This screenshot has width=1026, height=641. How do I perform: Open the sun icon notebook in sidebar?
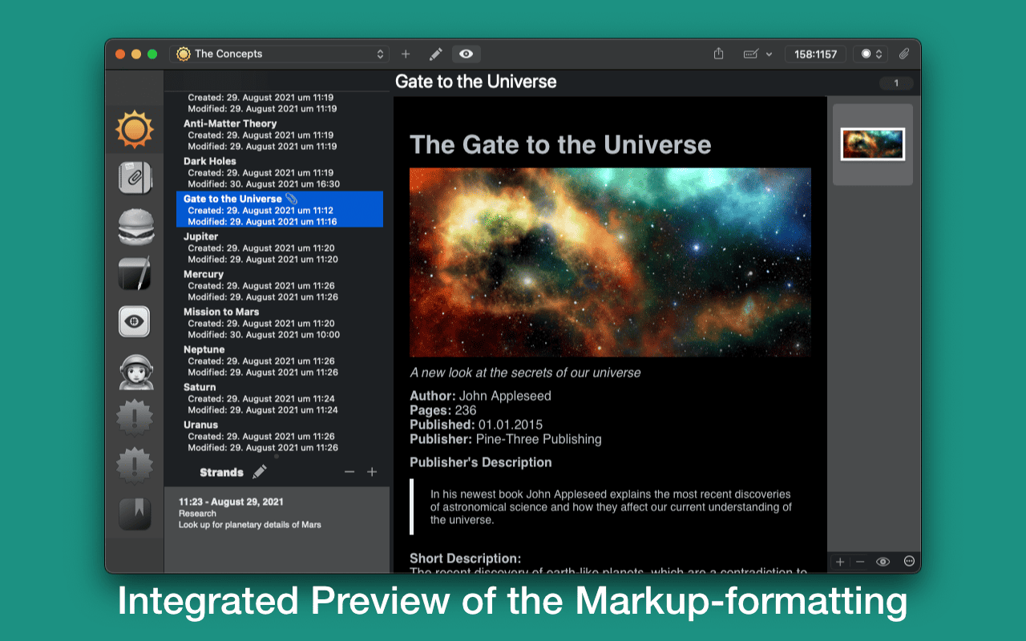(x=134, y=129)
